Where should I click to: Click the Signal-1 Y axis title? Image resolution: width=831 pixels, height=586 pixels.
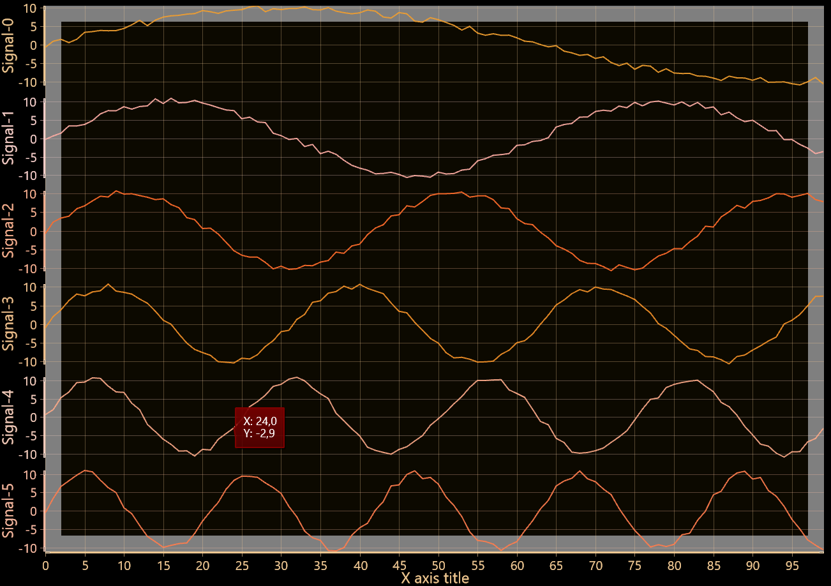(x=8, y=139)
